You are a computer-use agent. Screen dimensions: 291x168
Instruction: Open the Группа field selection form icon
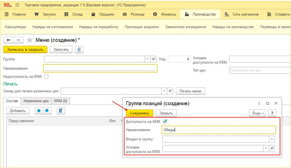click(153, 59)
